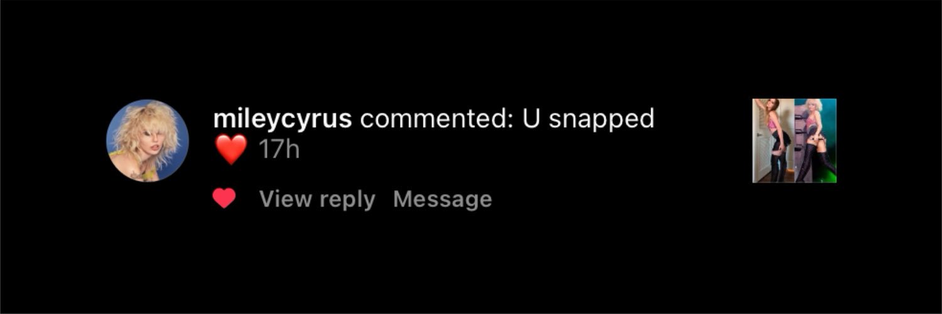Click the heart emoji next to 17h

coord(230,151)
